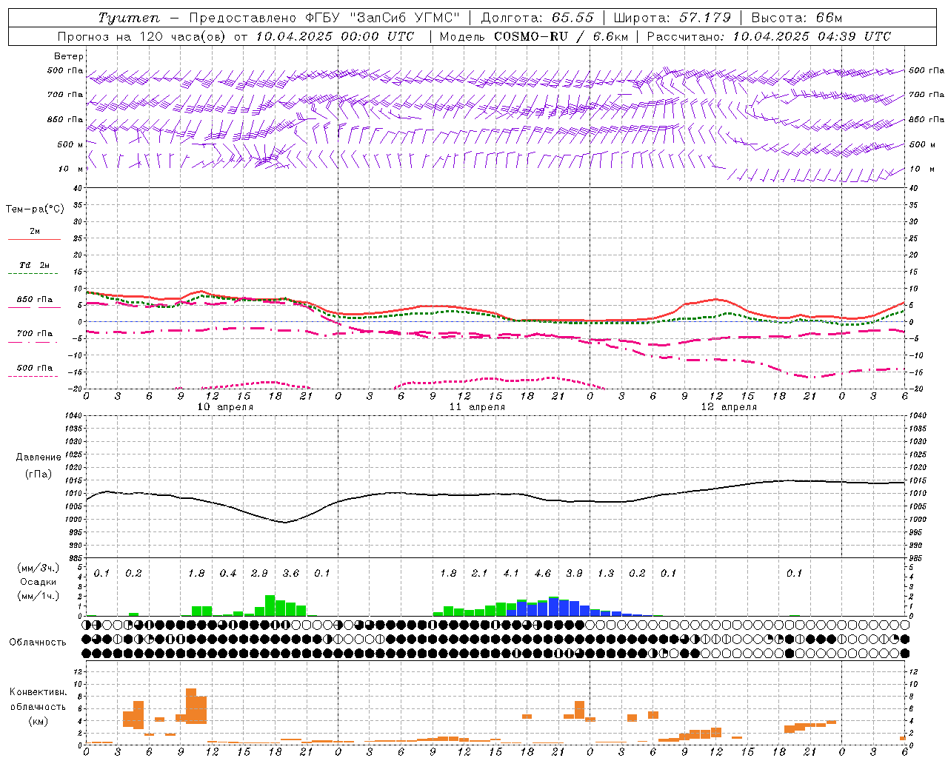Click the solid line sample under 2м legend
This screenshot has width=948, height=758.
(x=34, y=240)
